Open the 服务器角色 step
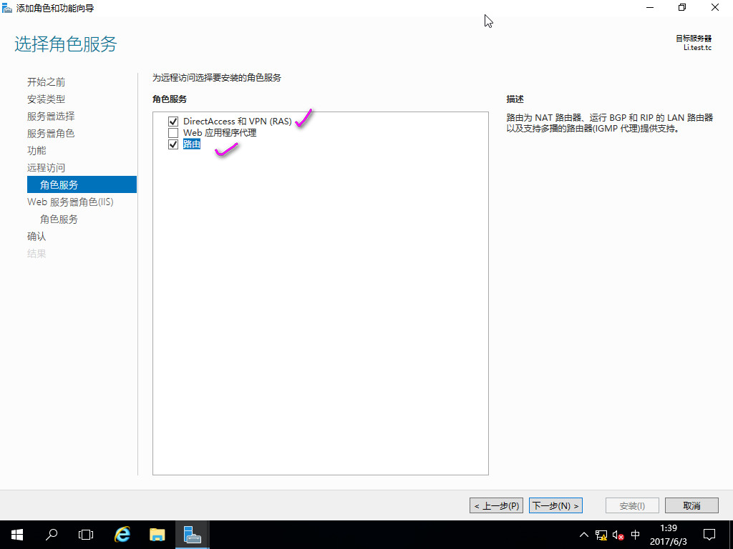 pyautogui.click(x=51, y=134)
